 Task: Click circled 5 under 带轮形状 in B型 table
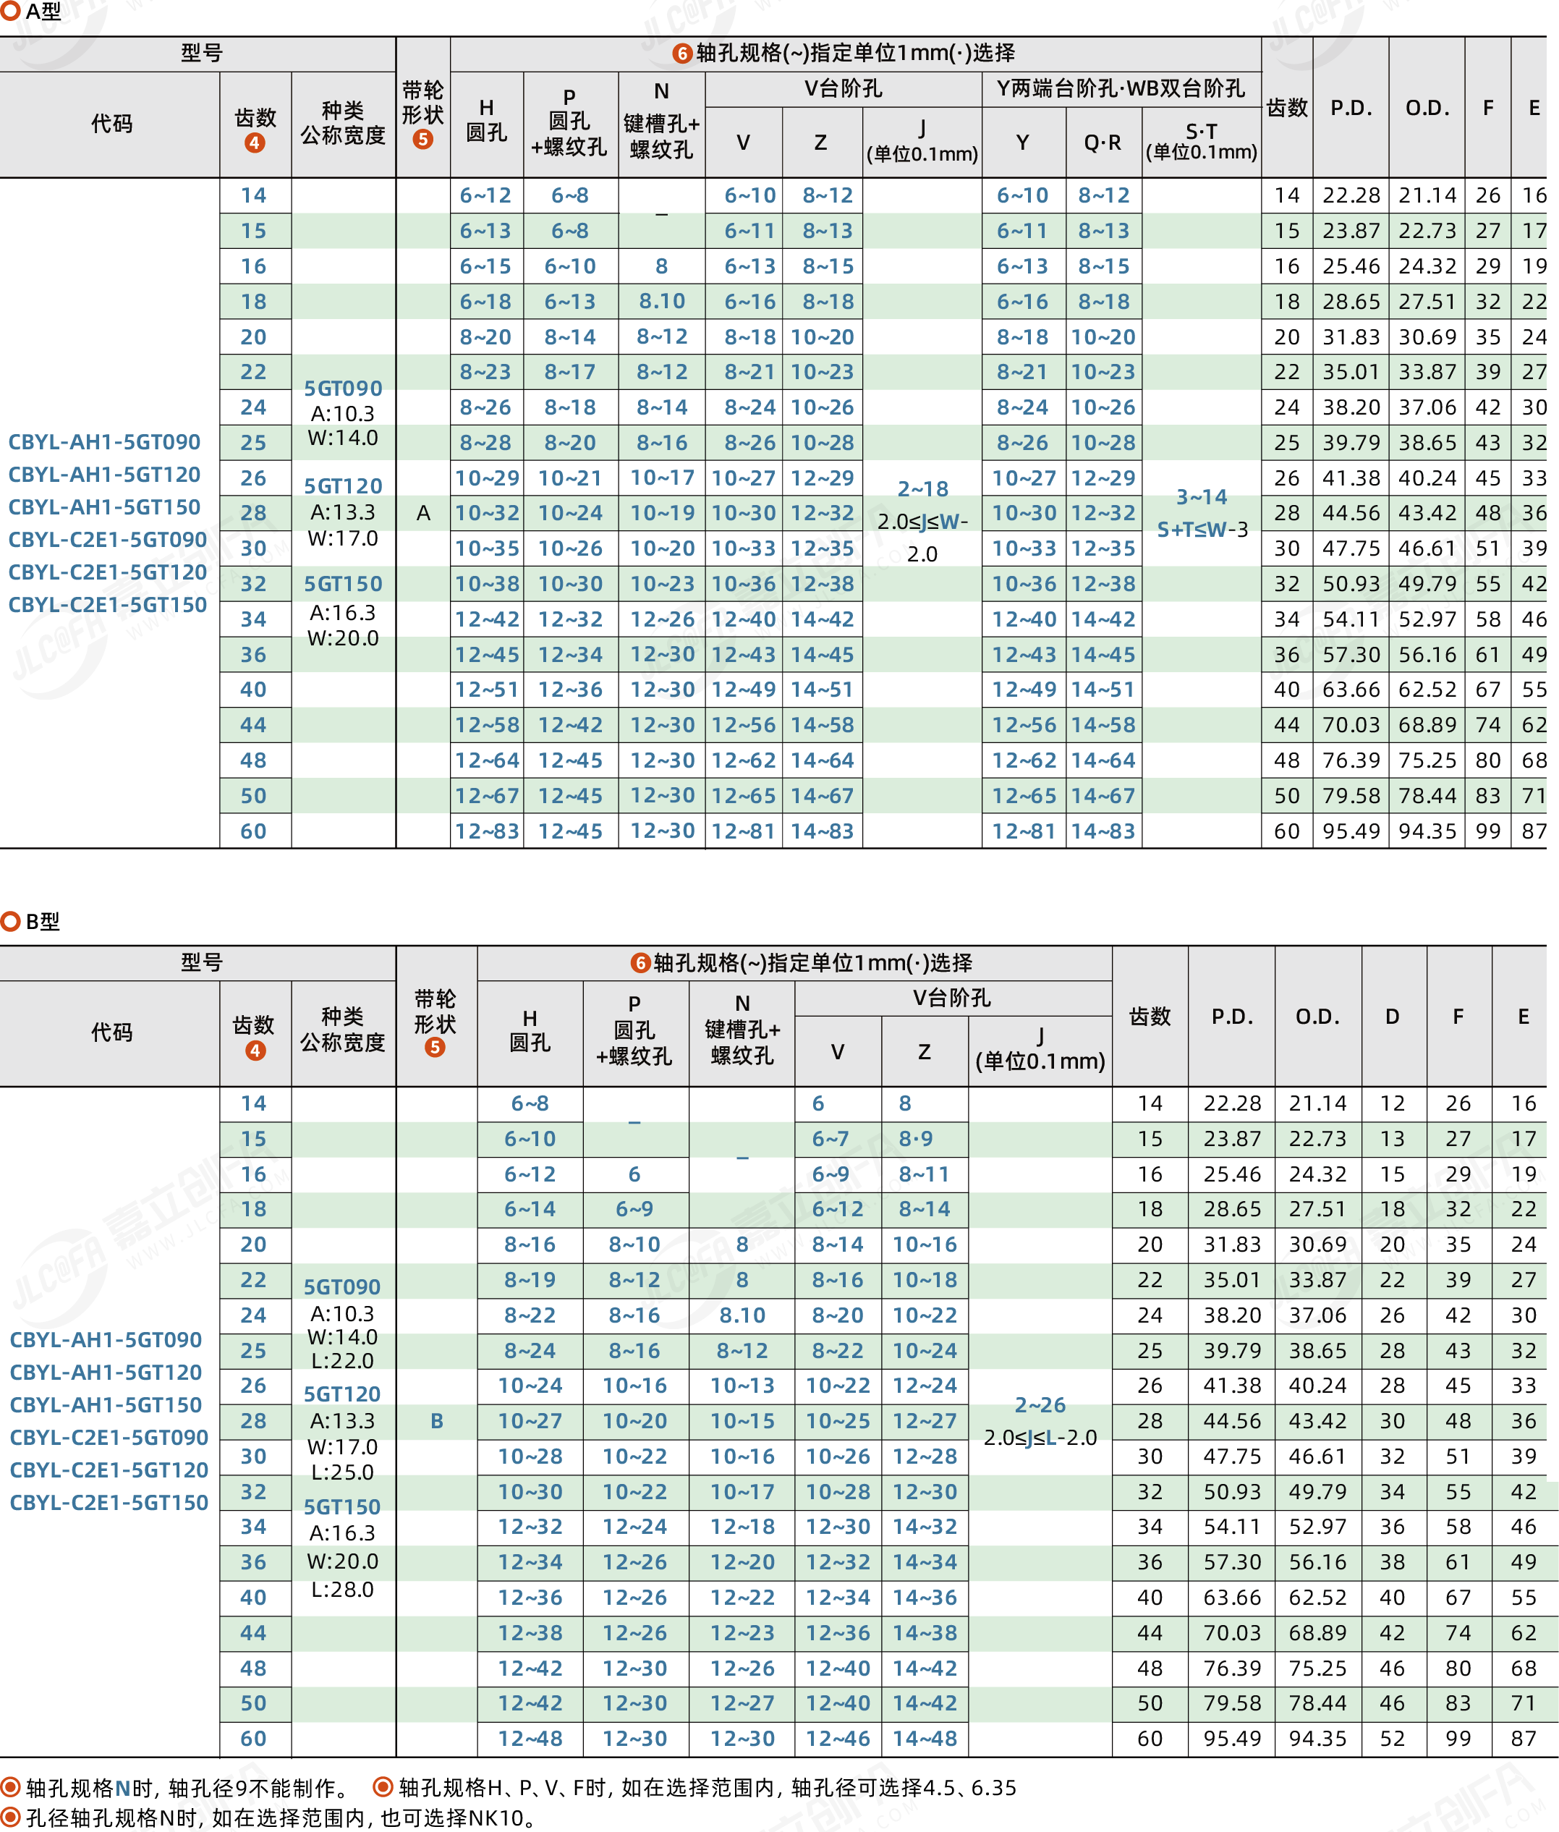(x=434, y=1047)
